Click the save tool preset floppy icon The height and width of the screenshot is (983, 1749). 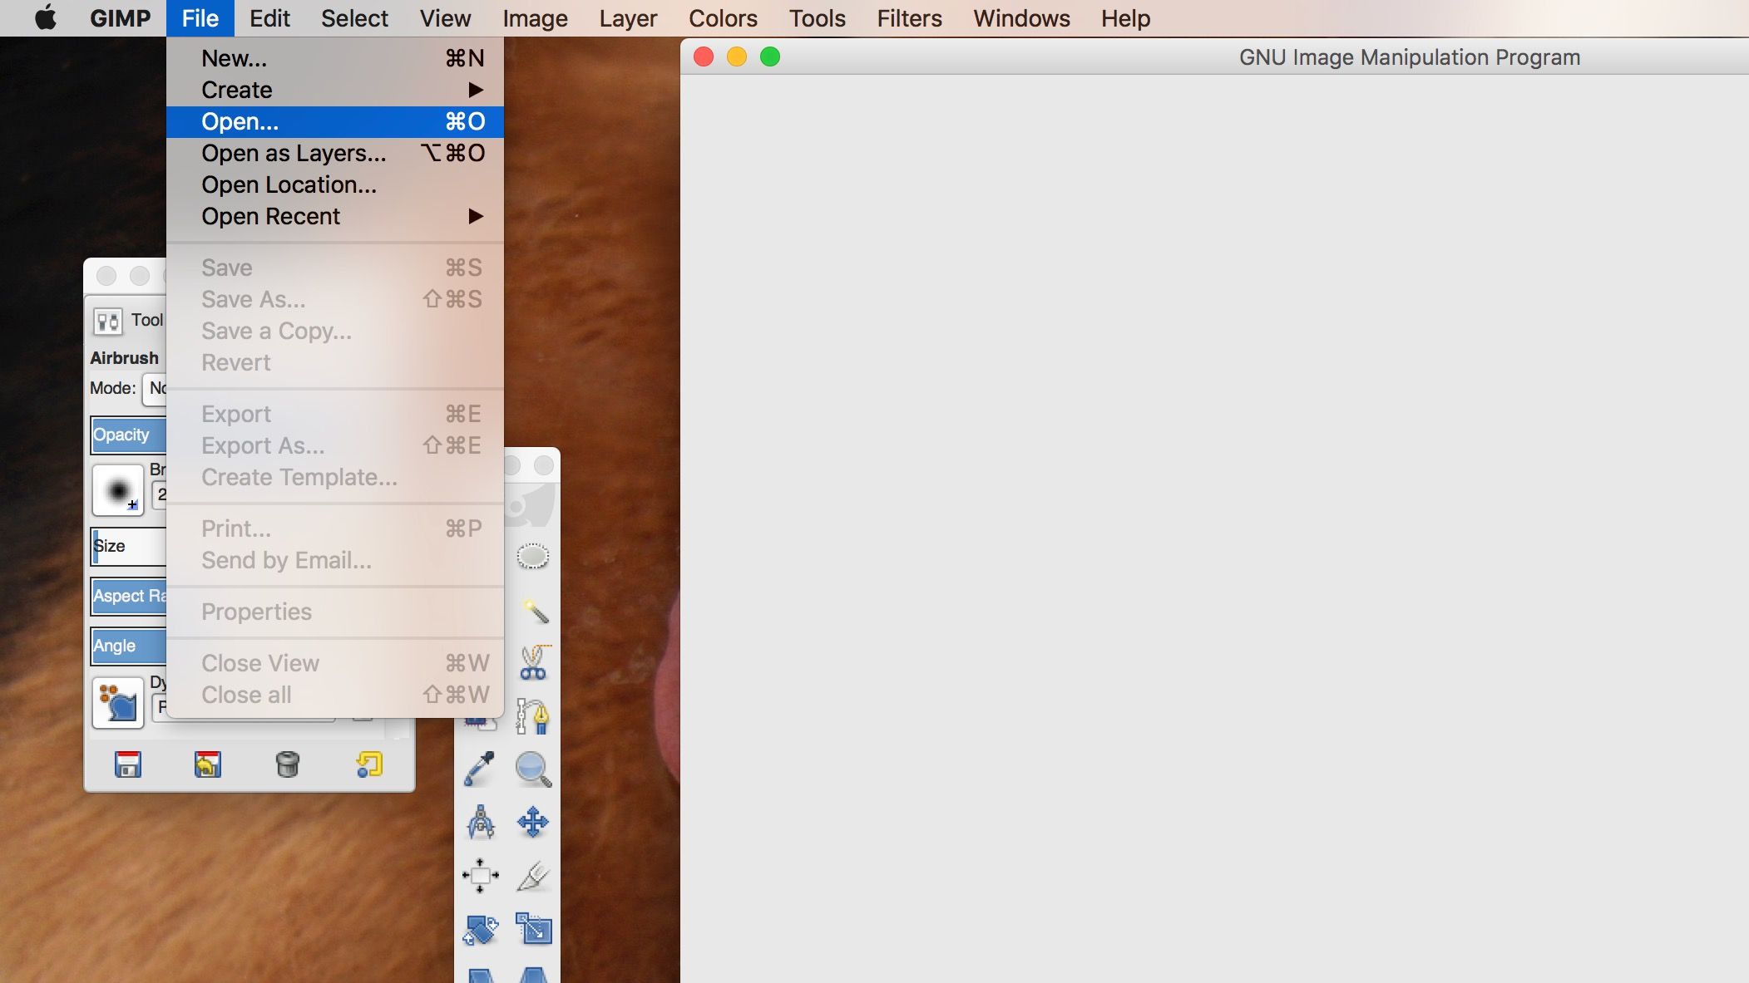pos(128,764)
